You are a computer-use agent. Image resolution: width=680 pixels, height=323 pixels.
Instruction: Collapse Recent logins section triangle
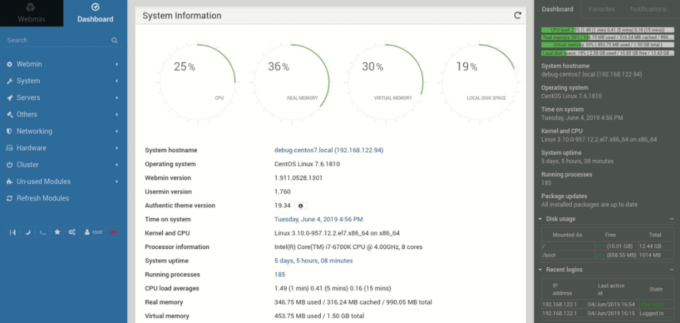pyautogui.click(x=541, y=270)
